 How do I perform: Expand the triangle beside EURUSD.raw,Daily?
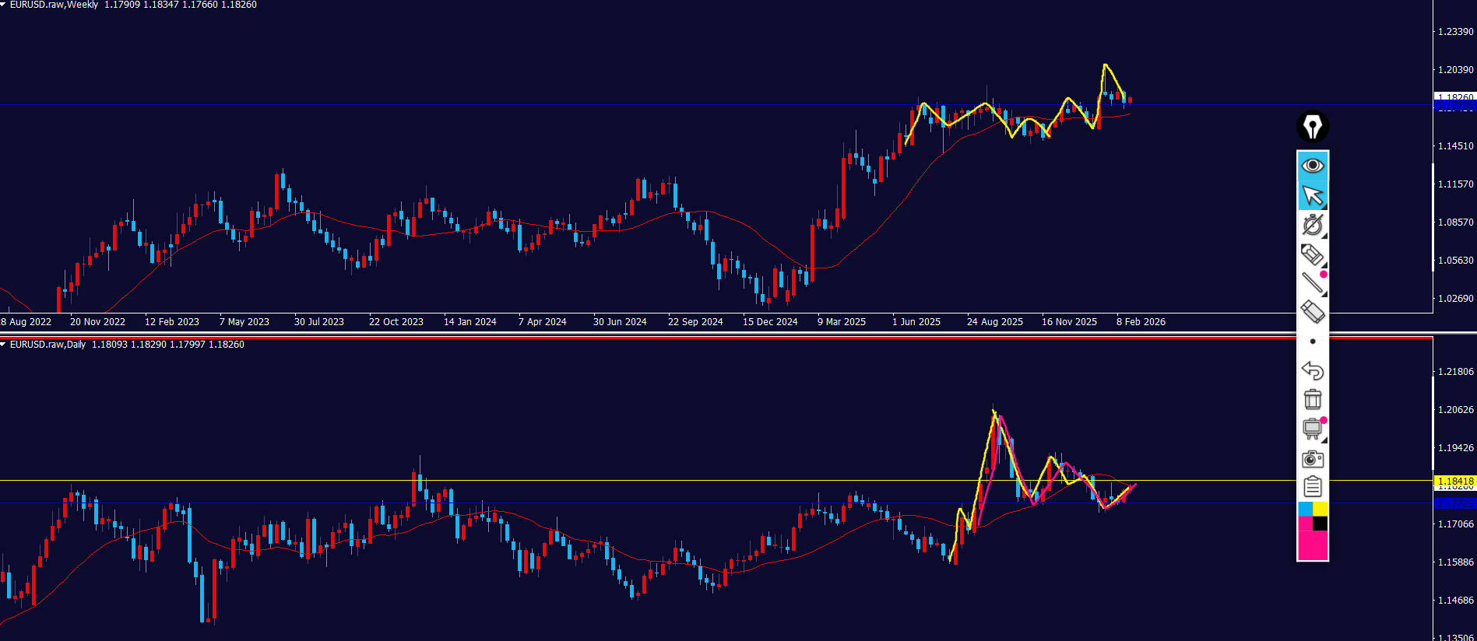click(x=4, y=345)
